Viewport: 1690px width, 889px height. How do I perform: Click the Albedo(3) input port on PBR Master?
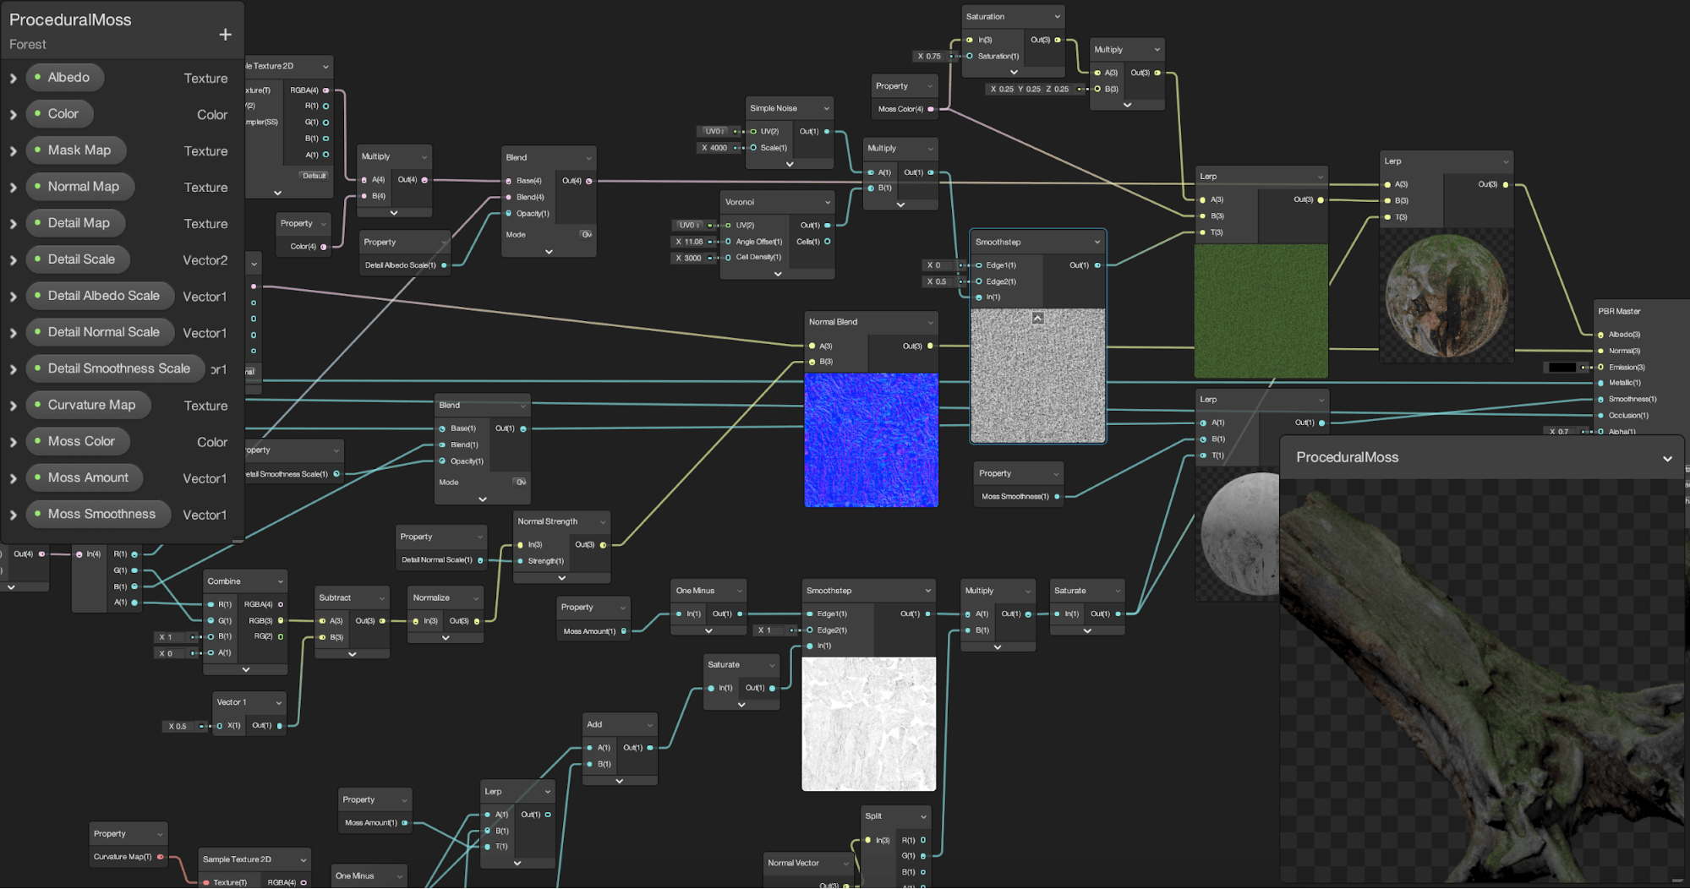(1600, 335)
